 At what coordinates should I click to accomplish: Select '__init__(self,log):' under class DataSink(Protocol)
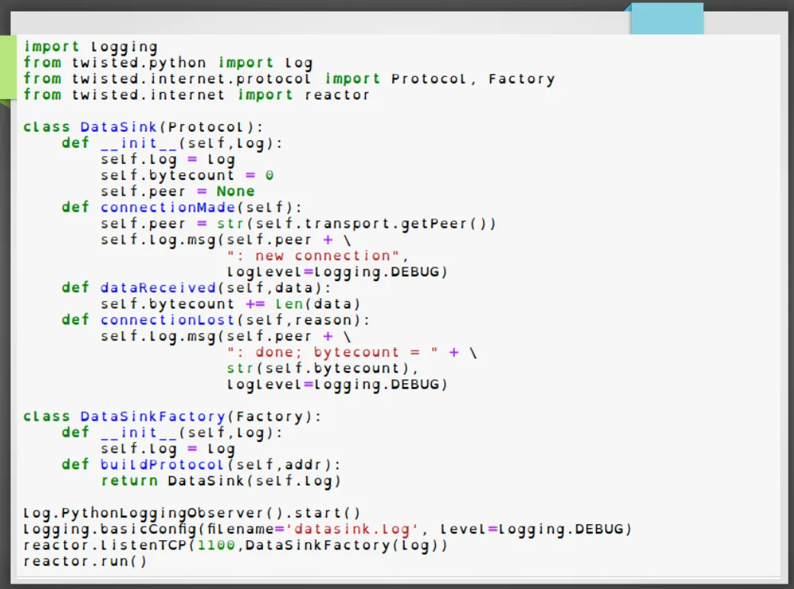(192, 143)
